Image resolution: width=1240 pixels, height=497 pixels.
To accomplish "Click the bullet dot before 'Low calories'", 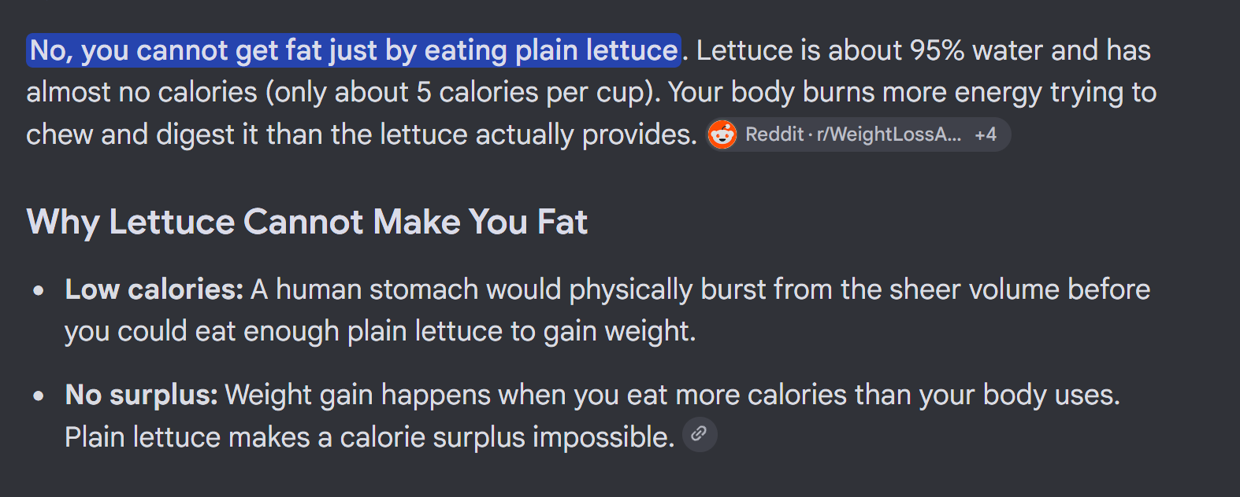I will tap(39, 290).
